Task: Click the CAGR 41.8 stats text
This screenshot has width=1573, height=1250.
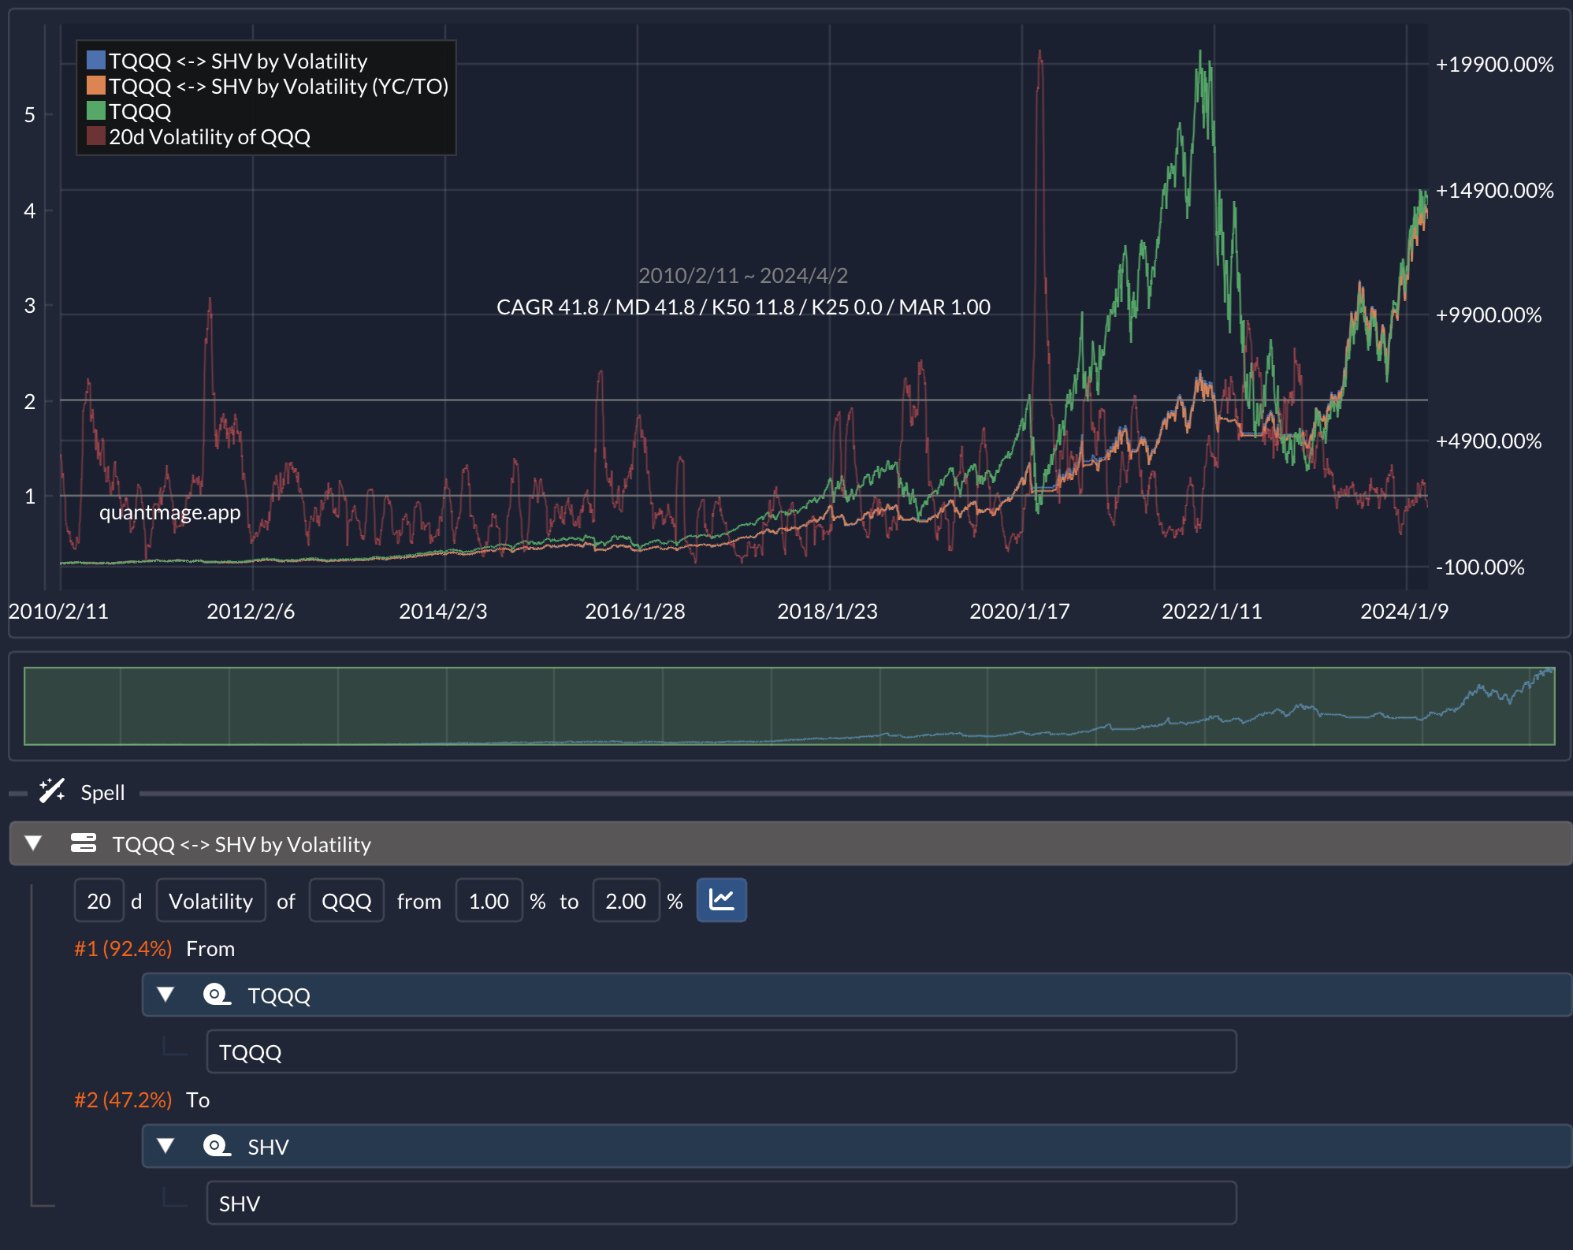Action: coord(743,307)
